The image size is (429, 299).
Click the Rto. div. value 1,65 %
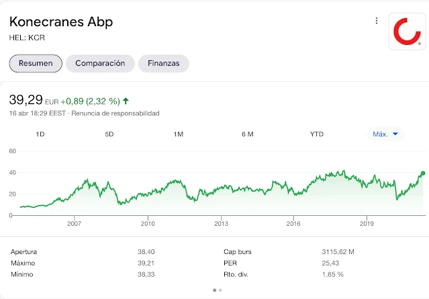[333, 274]
